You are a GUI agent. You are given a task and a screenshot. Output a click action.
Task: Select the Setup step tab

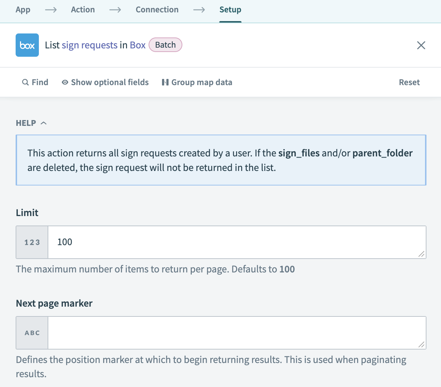click(x=230, y=9)
